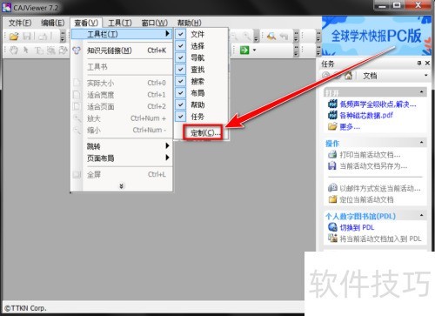Collapse the 打开 section in the task pane

point(421,92)
